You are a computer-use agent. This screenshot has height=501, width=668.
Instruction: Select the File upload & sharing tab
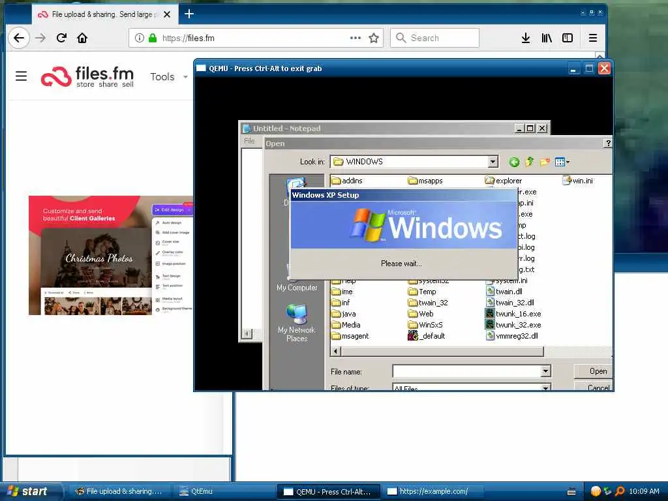point(104,14)
